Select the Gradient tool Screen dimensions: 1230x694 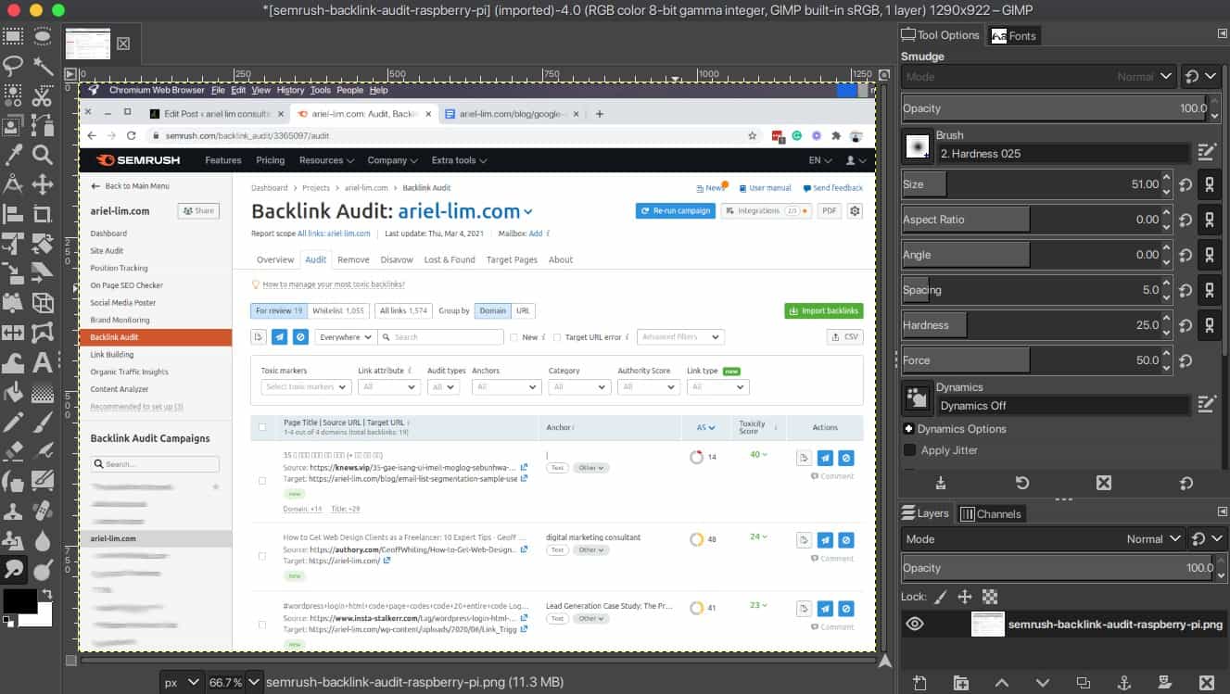pyautogui.click(x=43, y=392)
